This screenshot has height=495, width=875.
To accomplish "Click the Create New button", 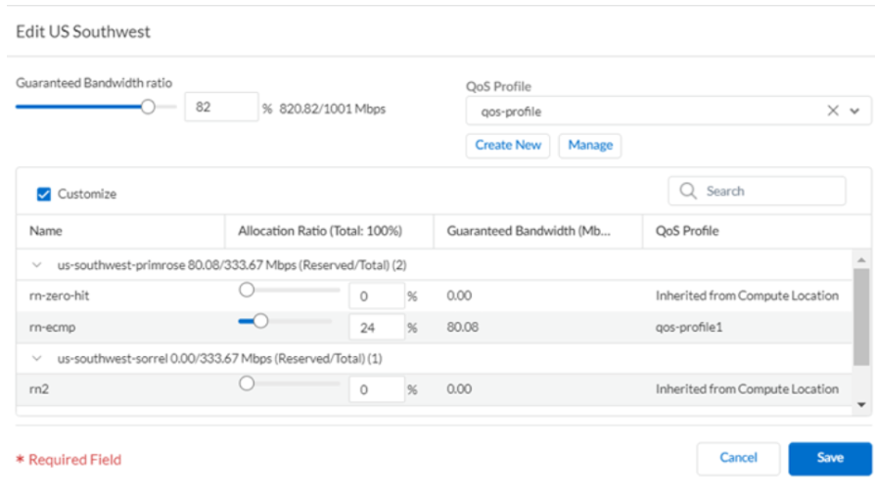I will pyautogui.click(x=508, y=145).
